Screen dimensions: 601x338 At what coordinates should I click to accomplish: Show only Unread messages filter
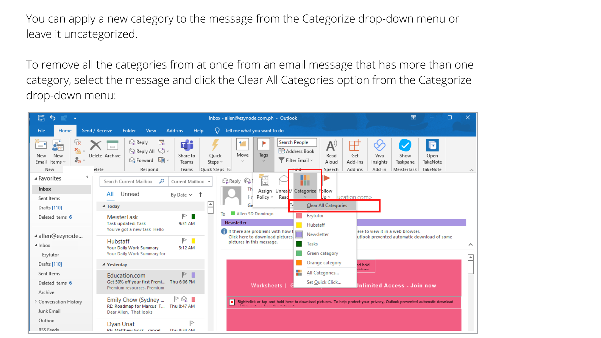(130, 194)
